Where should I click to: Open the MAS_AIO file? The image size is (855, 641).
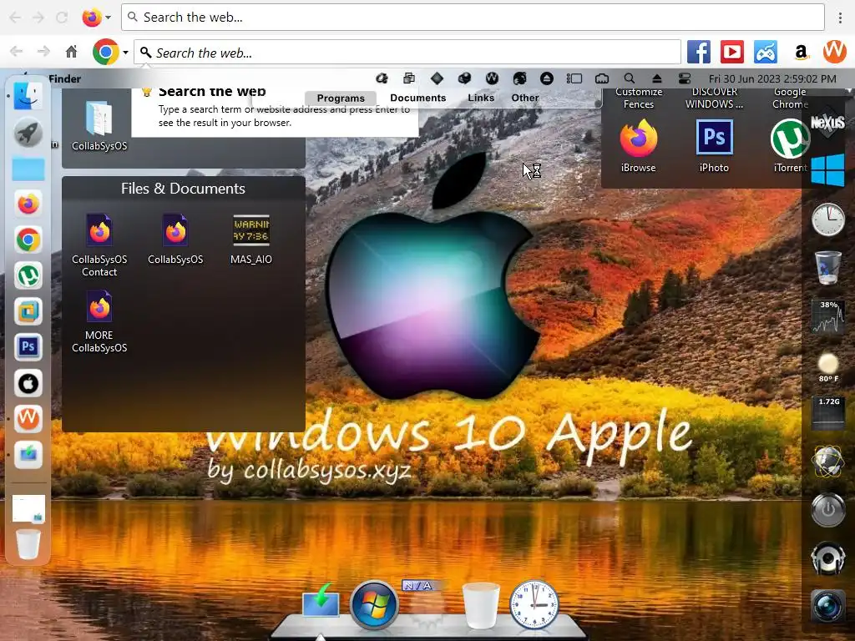(250, 239)
